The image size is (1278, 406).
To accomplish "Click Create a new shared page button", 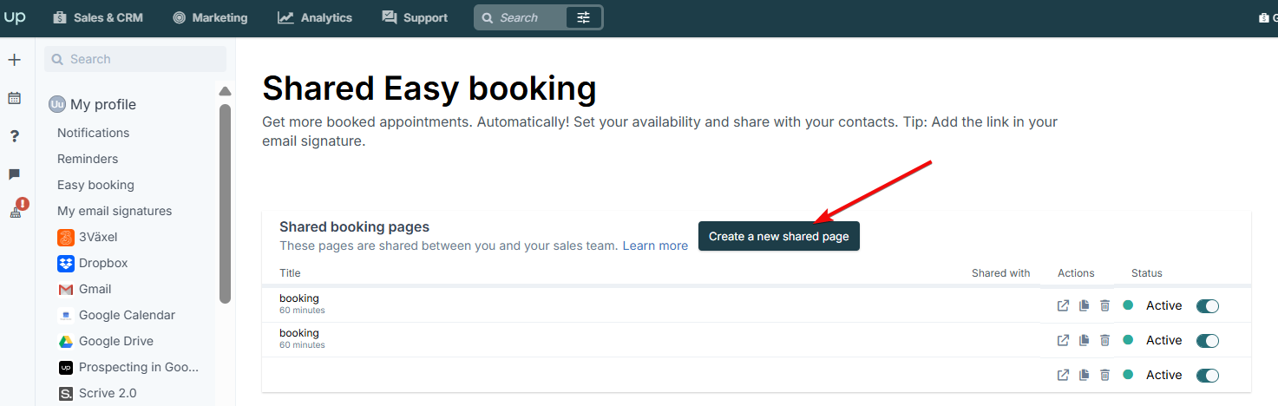I will 779,236.
